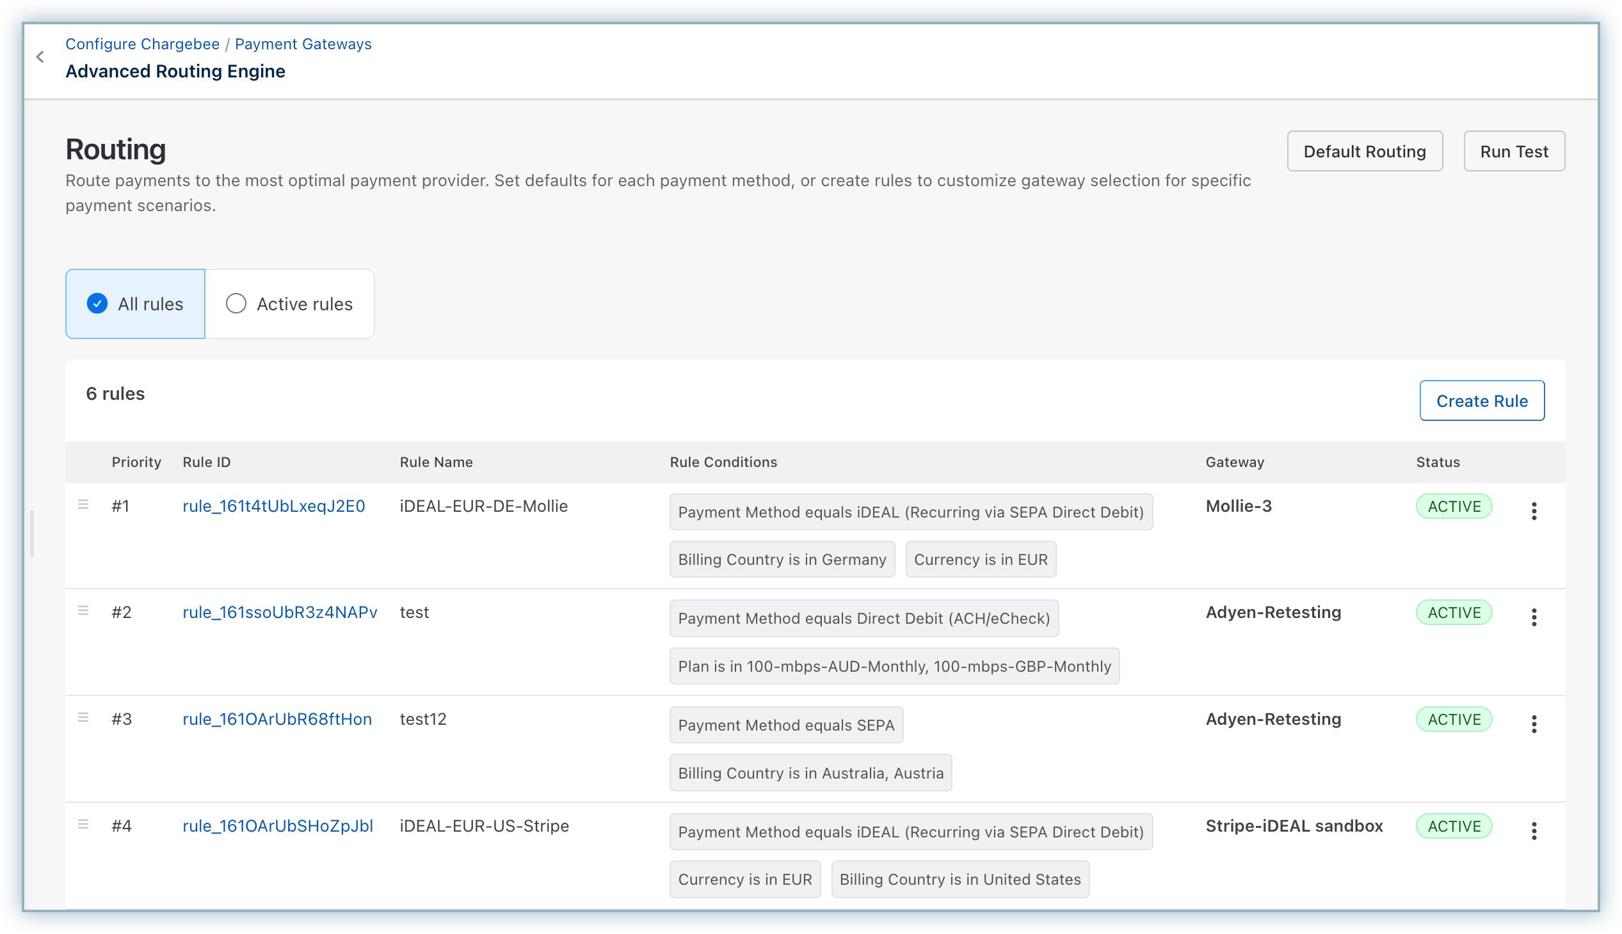This screenshot has height=934, width=1622.
Task: Click reorder handle for rule #3
Action: pos(83,718)
